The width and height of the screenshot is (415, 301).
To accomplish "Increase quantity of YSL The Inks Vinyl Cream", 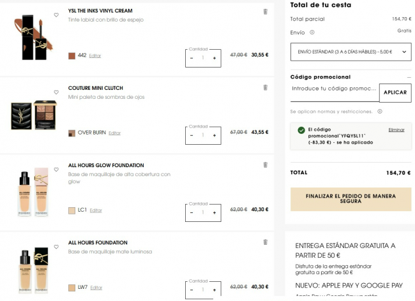I will pyautogui.click(x=214, y=58).
